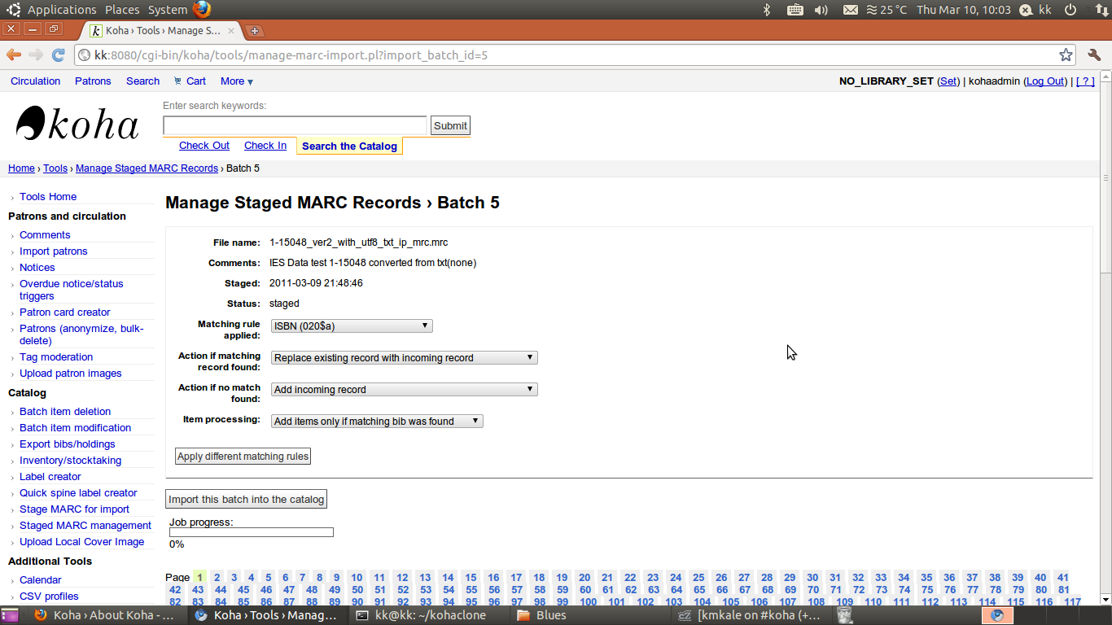
Task: Click the mail envelope icon in top panel
Action: [850, 10]
